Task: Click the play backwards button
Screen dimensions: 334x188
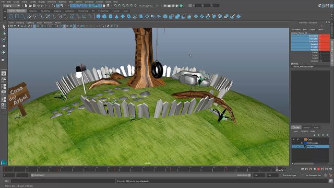Action: pyautogui.click(x=314, y=169)
